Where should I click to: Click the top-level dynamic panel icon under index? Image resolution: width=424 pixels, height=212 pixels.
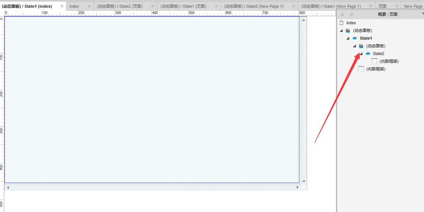coord(348,31)
